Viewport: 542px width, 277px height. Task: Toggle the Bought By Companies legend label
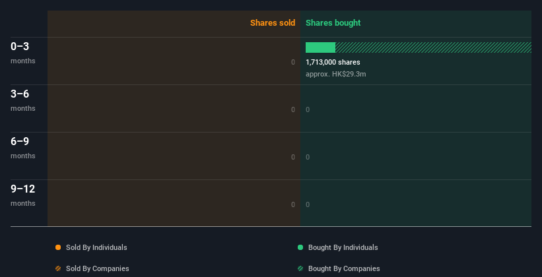point(344,268)
